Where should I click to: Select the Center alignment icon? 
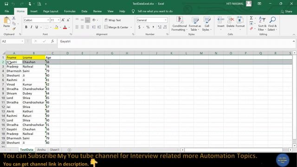82,27
